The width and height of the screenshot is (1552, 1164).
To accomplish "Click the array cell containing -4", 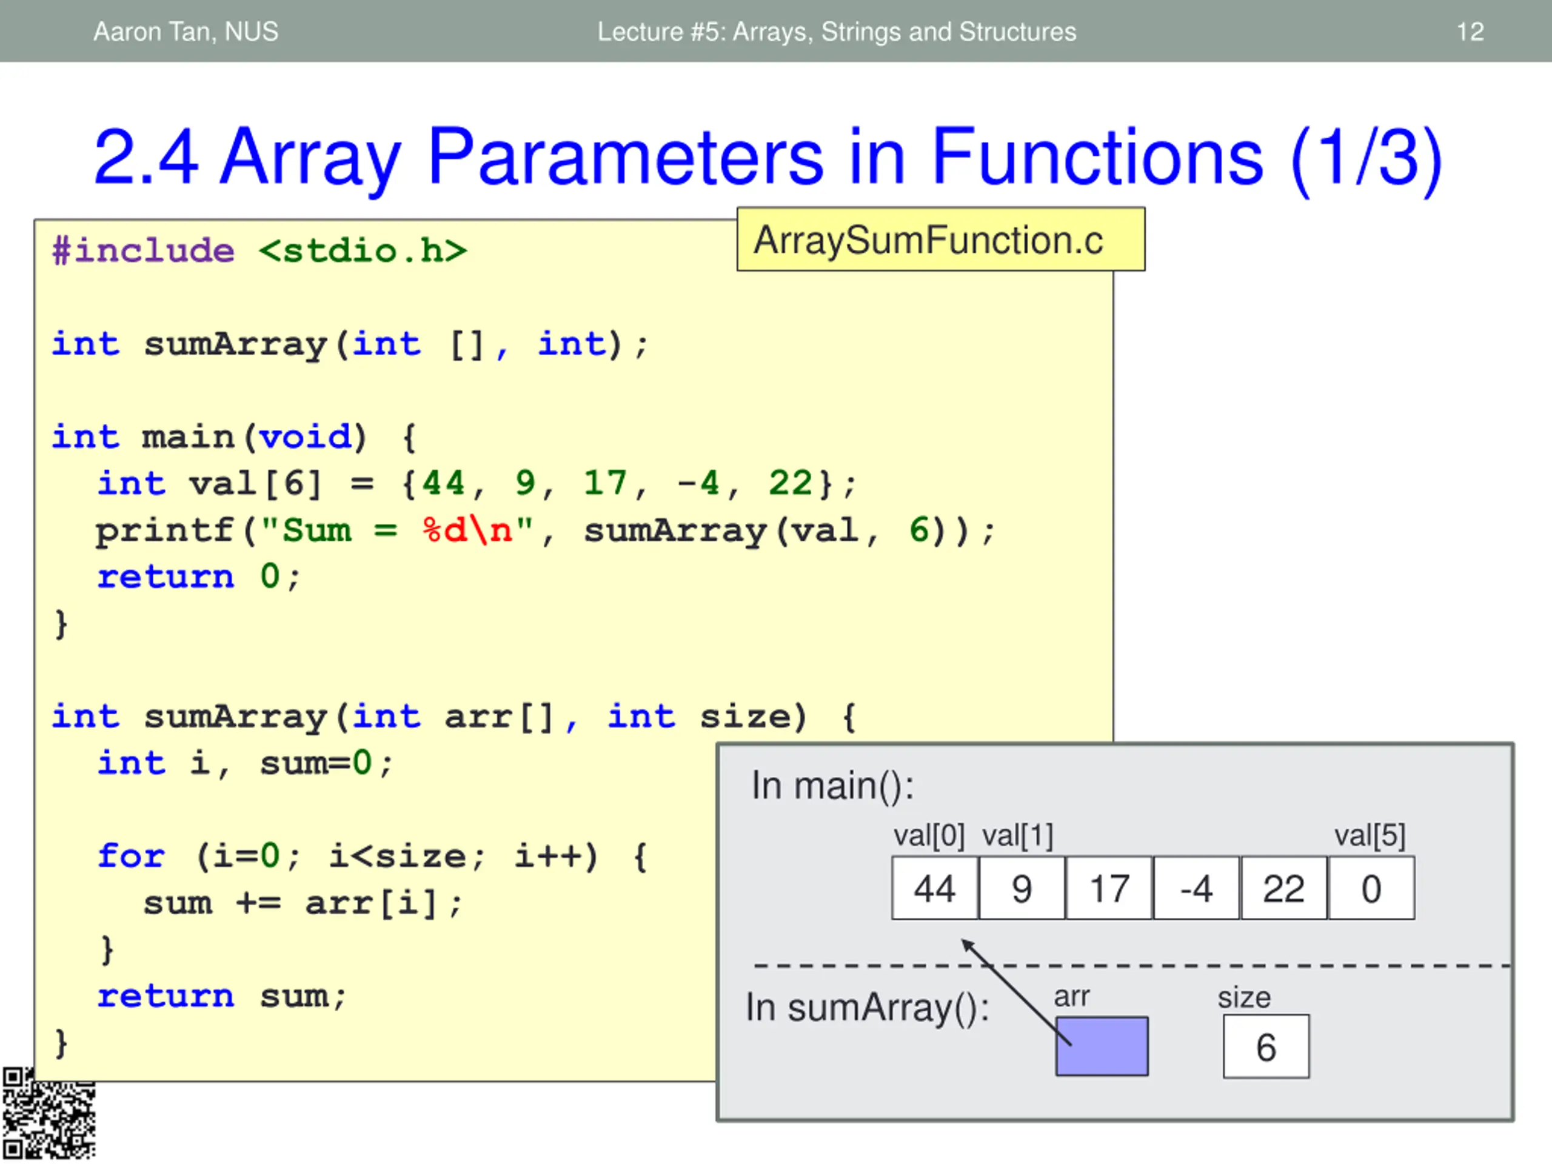I will click(x=1196, y=888).
